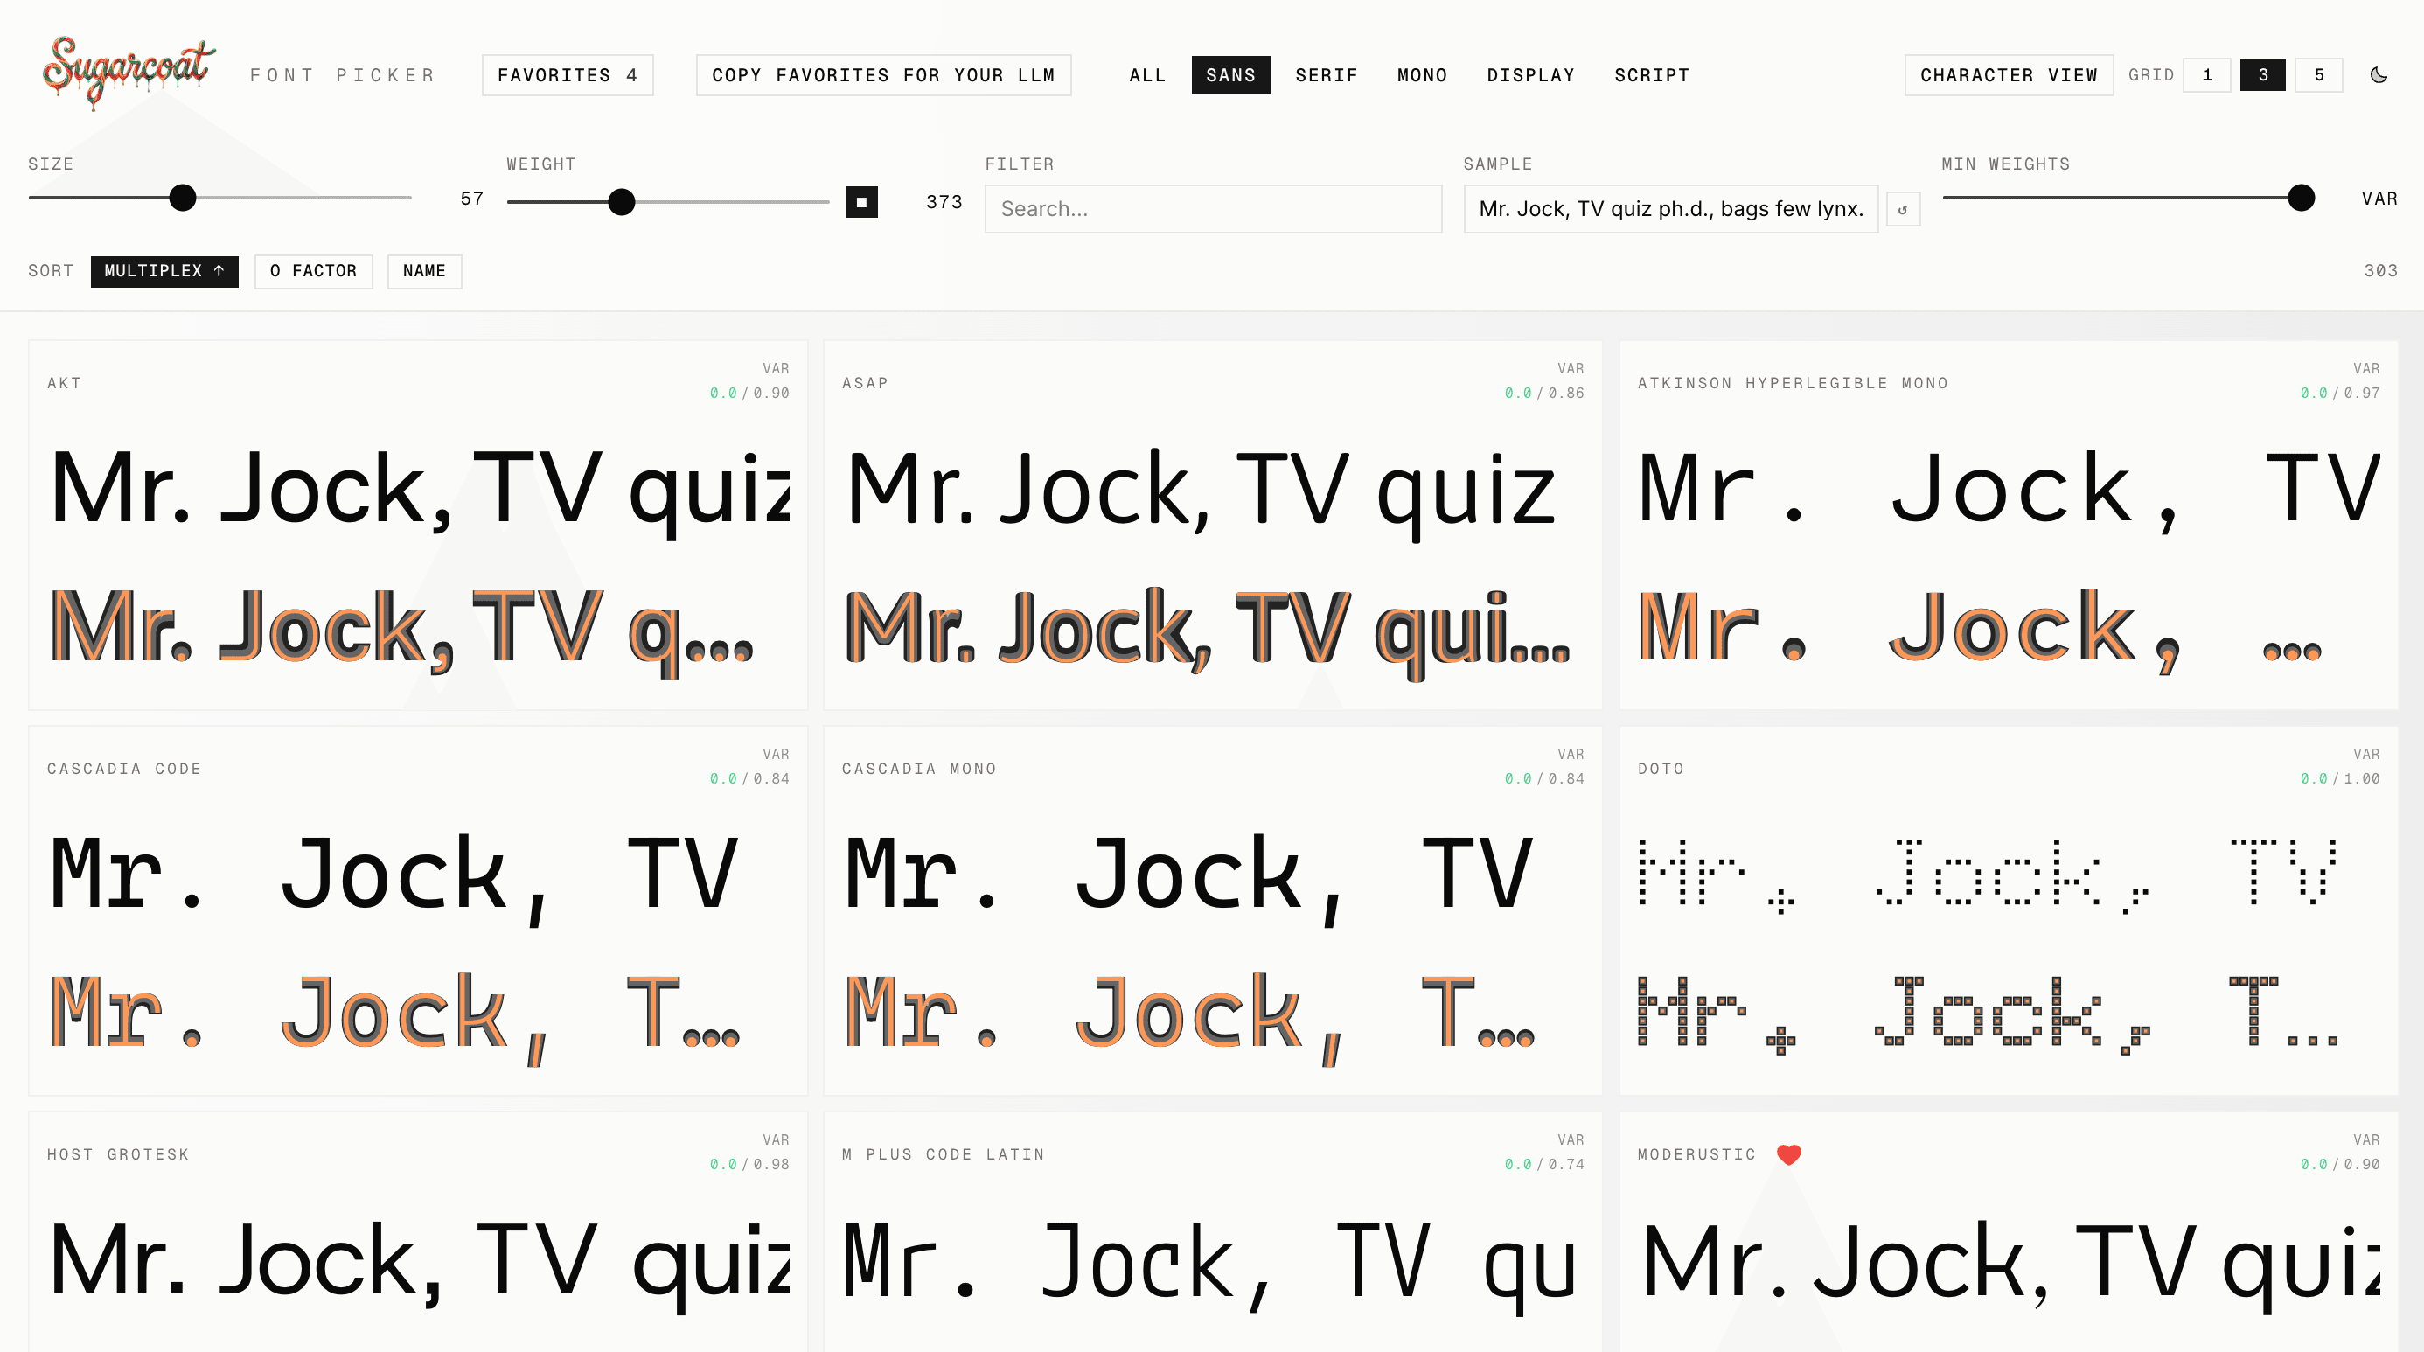
Task: Toggle dark mode moon icon
Action: [x=2378, y=75]
